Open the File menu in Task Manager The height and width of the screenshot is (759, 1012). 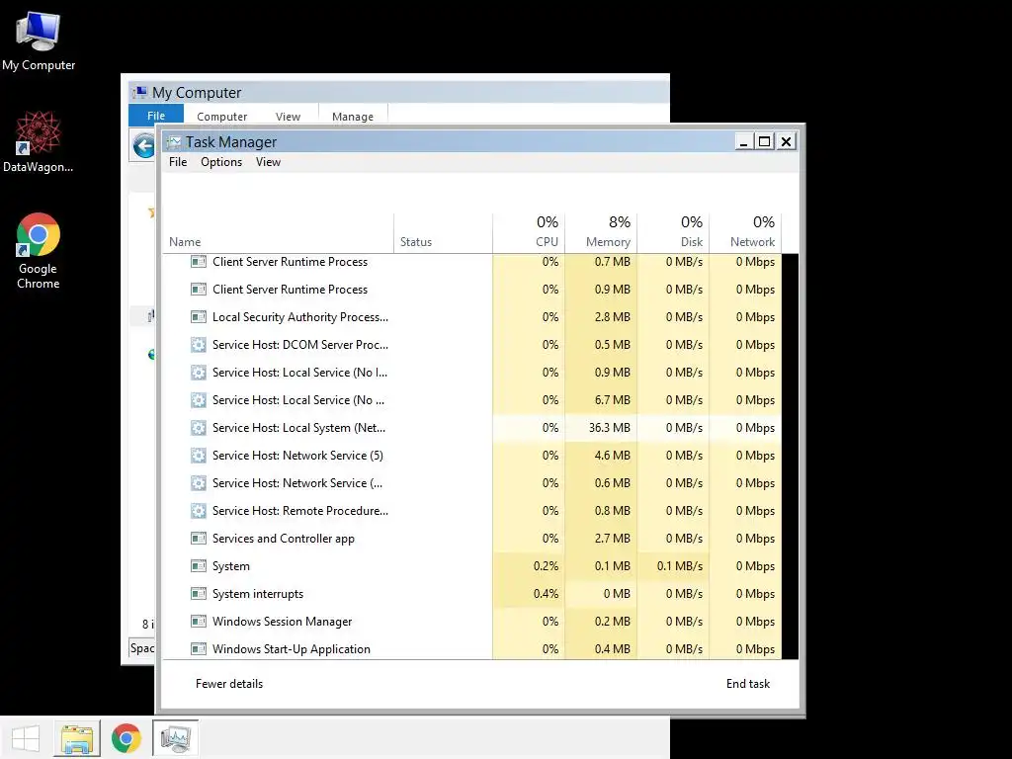[178, 162]
